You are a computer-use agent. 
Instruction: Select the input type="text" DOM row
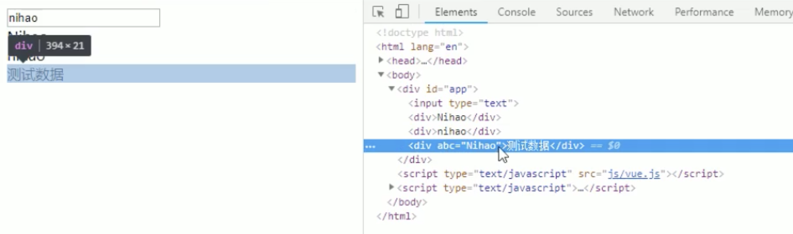pos(464,103)
